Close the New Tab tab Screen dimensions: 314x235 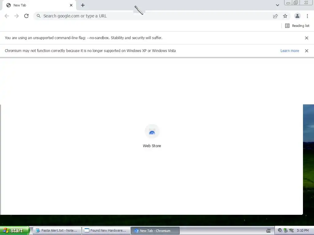[71, 5]
